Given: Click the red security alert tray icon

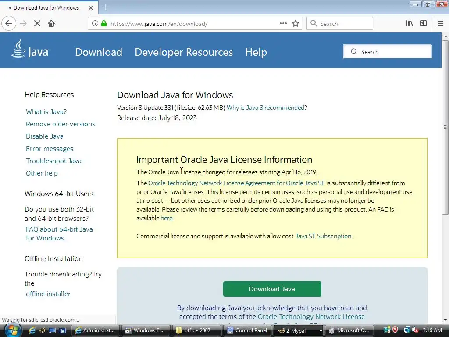Looking at the screenshot, I should click(x=395, y=330).
